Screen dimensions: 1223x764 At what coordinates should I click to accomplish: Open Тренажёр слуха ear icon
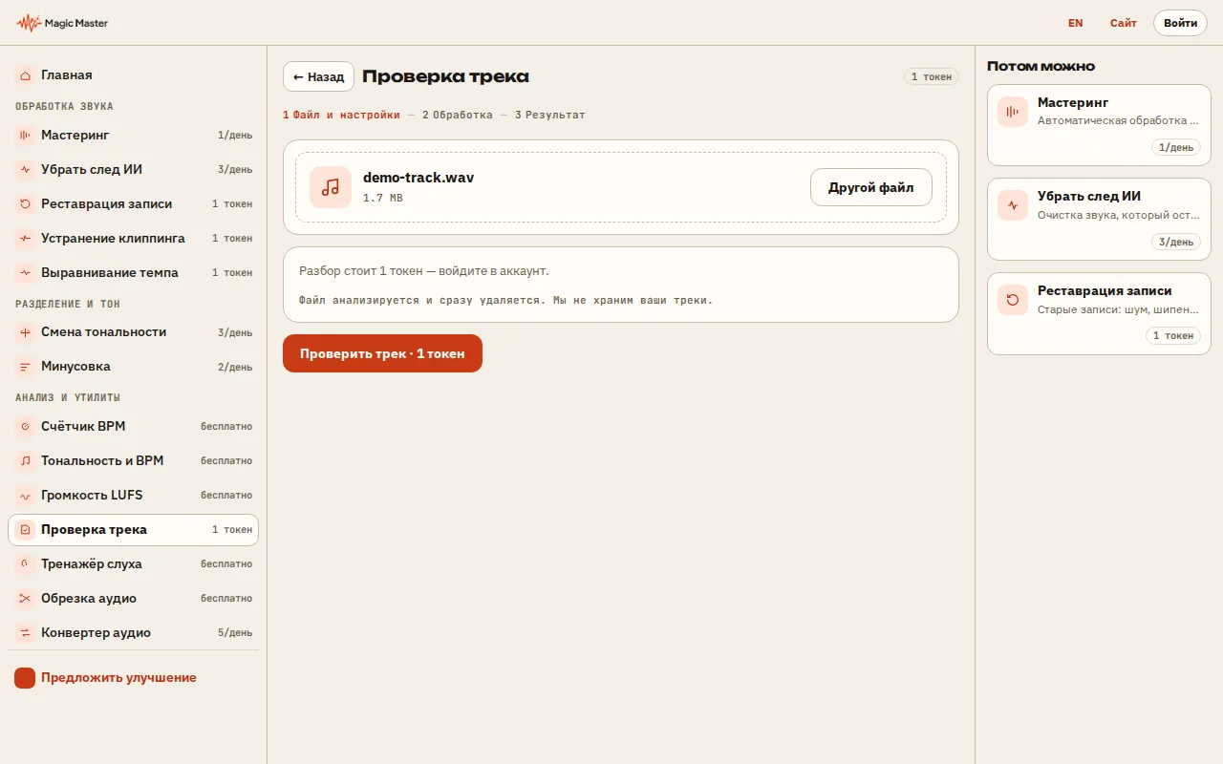tap(25, 564)
